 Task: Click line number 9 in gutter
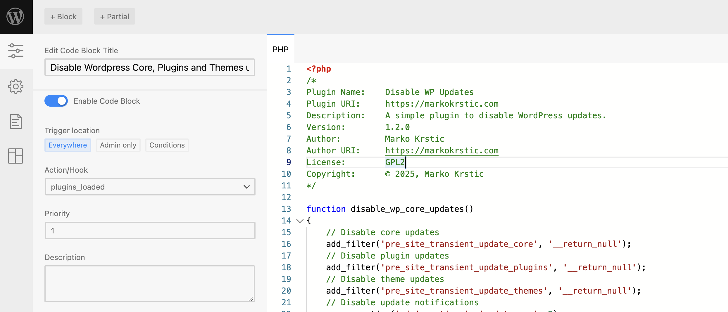tap(289, 162)
